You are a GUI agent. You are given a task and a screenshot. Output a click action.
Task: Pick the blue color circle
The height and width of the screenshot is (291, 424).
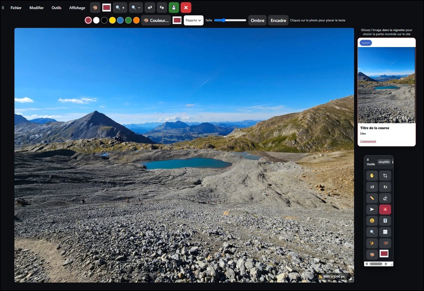pos(120,20)
